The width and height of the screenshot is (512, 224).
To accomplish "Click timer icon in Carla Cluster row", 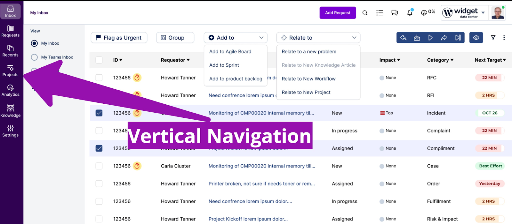I will click(x=137, y=166).
